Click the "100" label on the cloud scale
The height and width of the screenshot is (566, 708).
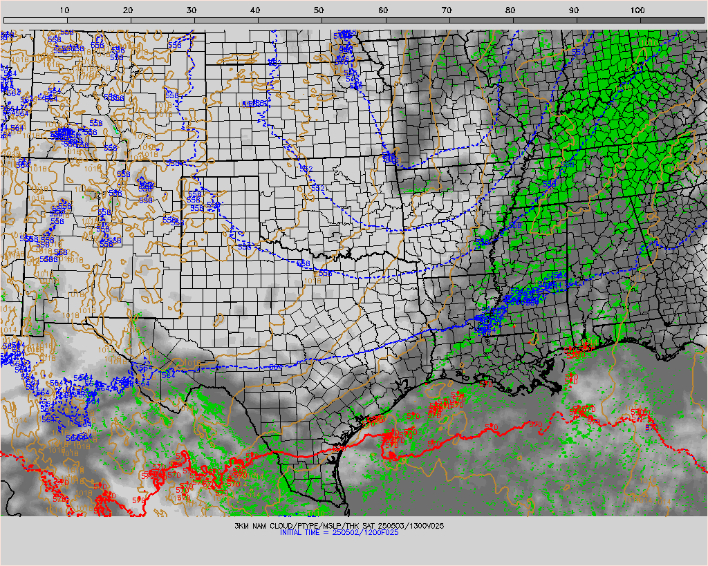[637, 10]
